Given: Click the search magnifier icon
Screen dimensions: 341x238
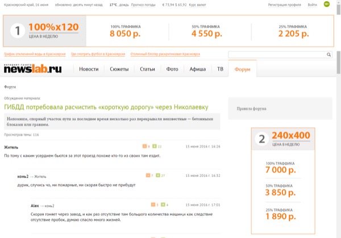Looking at the screenshot, I should [x=328, y=55].
